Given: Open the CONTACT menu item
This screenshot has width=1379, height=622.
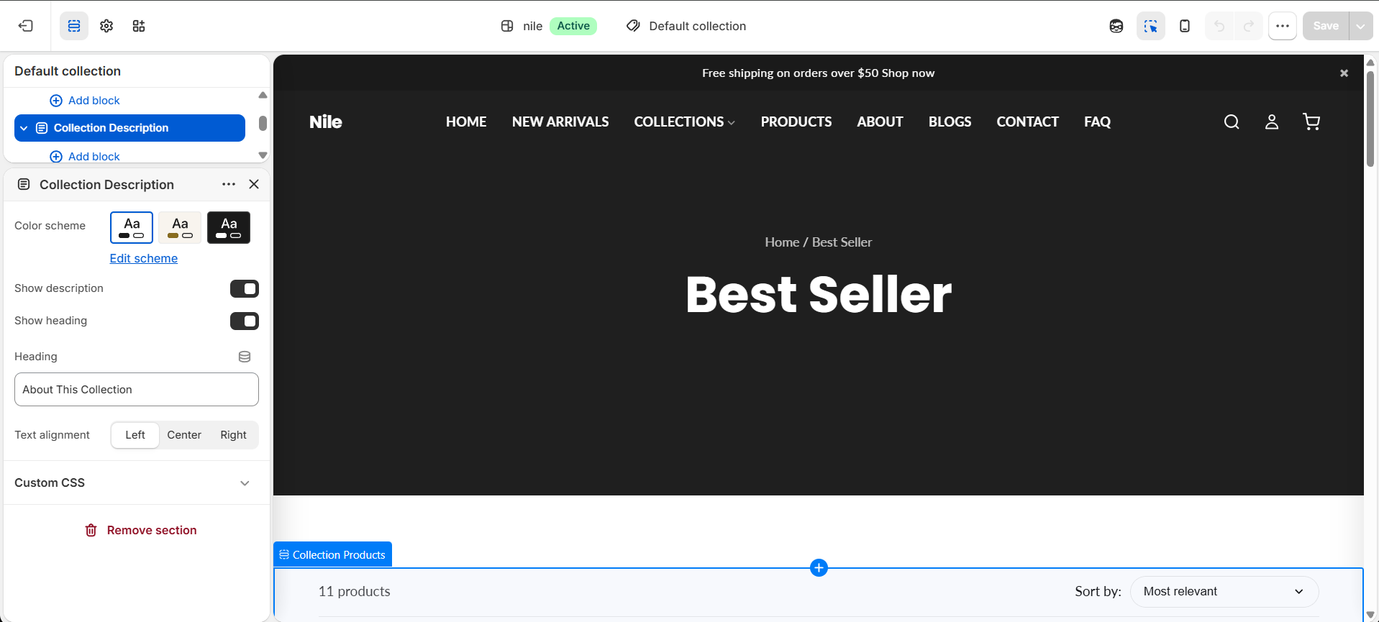Looking at the screenshot, I should (1027, 122).
